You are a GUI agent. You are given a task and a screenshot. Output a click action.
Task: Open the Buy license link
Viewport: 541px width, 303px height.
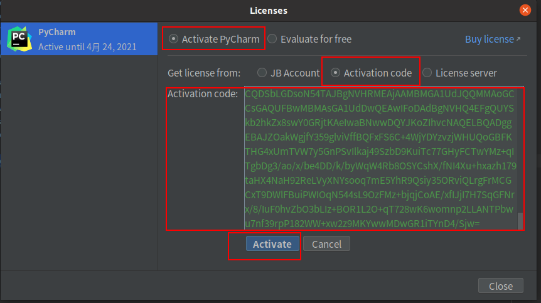tap(493, 40)
